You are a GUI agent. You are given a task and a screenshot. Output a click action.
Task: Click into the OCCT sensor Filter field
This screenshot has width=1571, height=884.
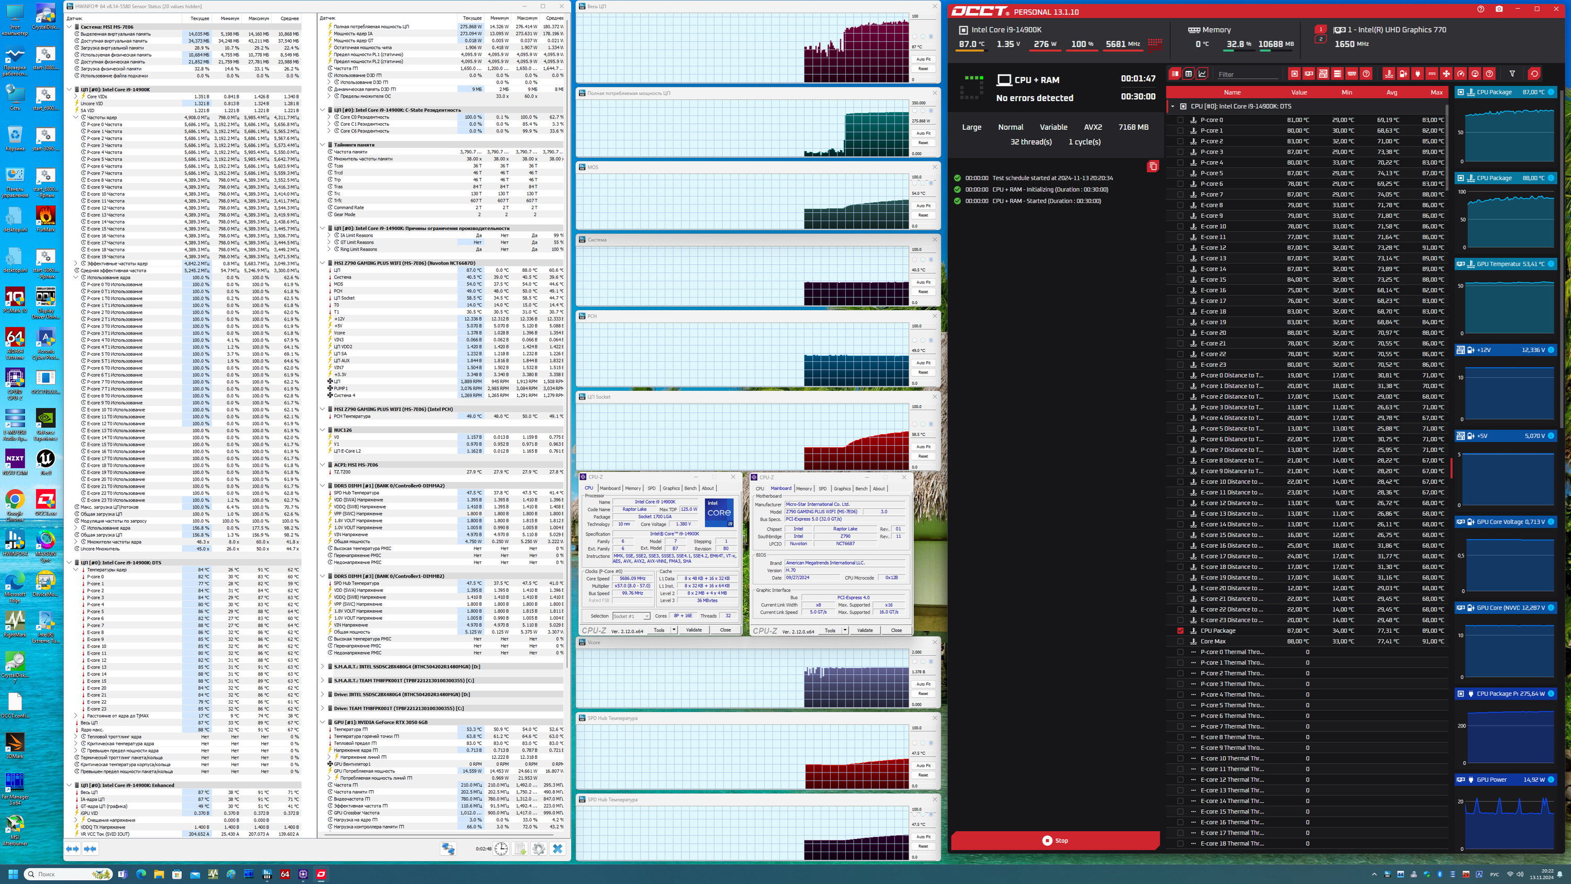1248,74
